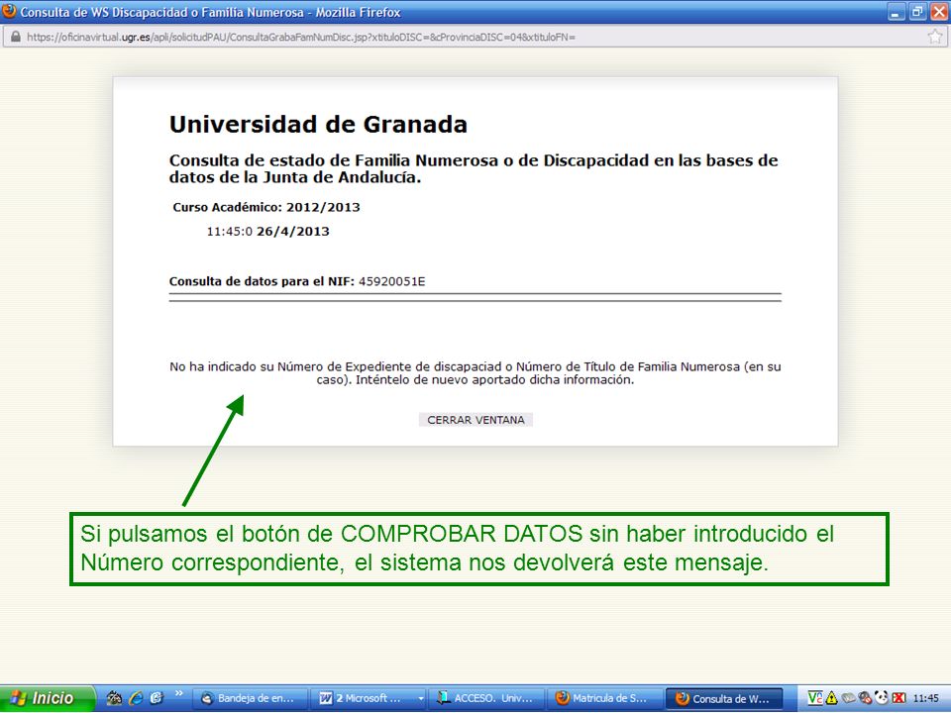Click the 11:45 system tray clock
Viewport: 951px width, 713px height.
926,698
